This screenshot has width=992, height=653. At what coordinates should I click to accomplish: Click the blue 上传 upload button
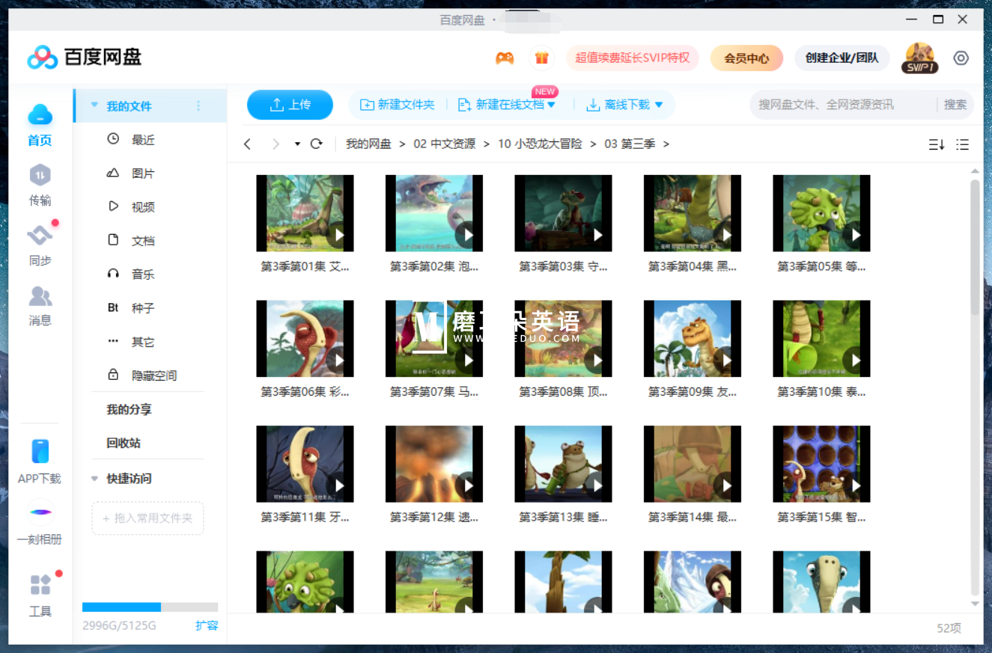(x=290, y=105)
